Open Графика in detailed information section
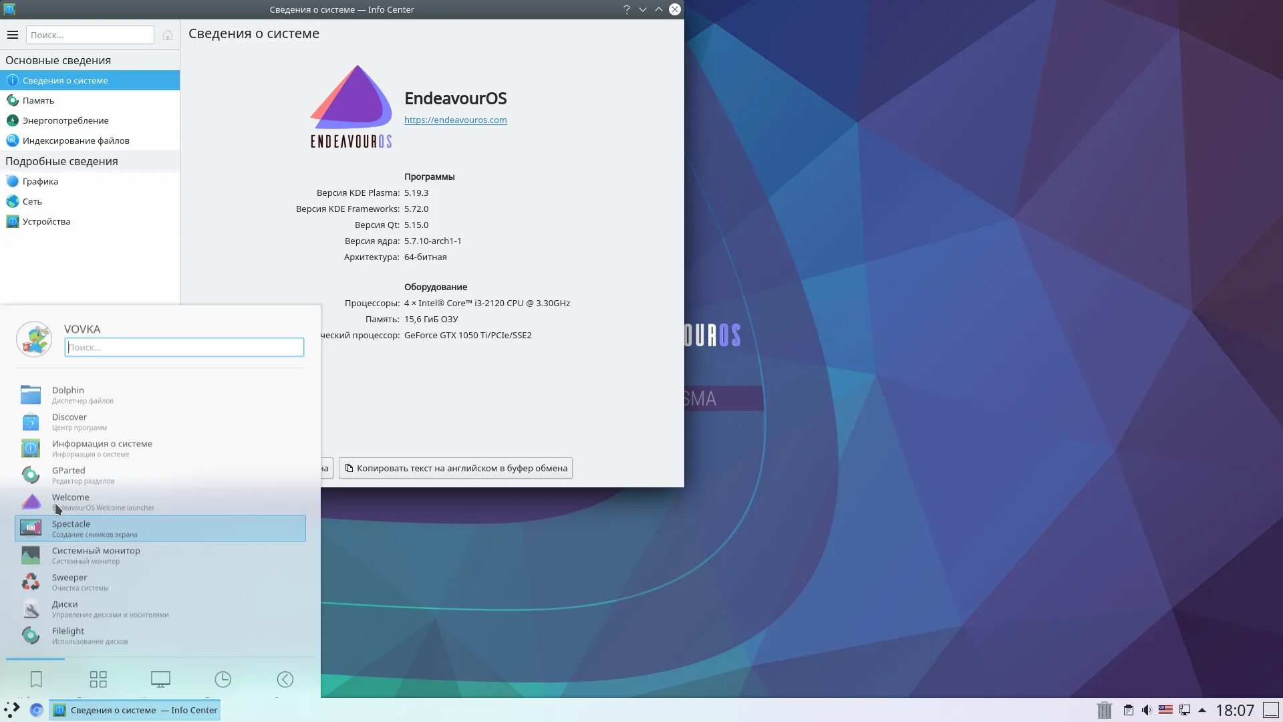This screenshot has height=722, width=1283. click(x=40, y=181)
